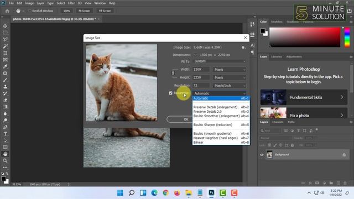The image size is (354, 199).
Task: Open Fundamental Skills tutorial
Action: pyautogui.click(x=304, y=97)
